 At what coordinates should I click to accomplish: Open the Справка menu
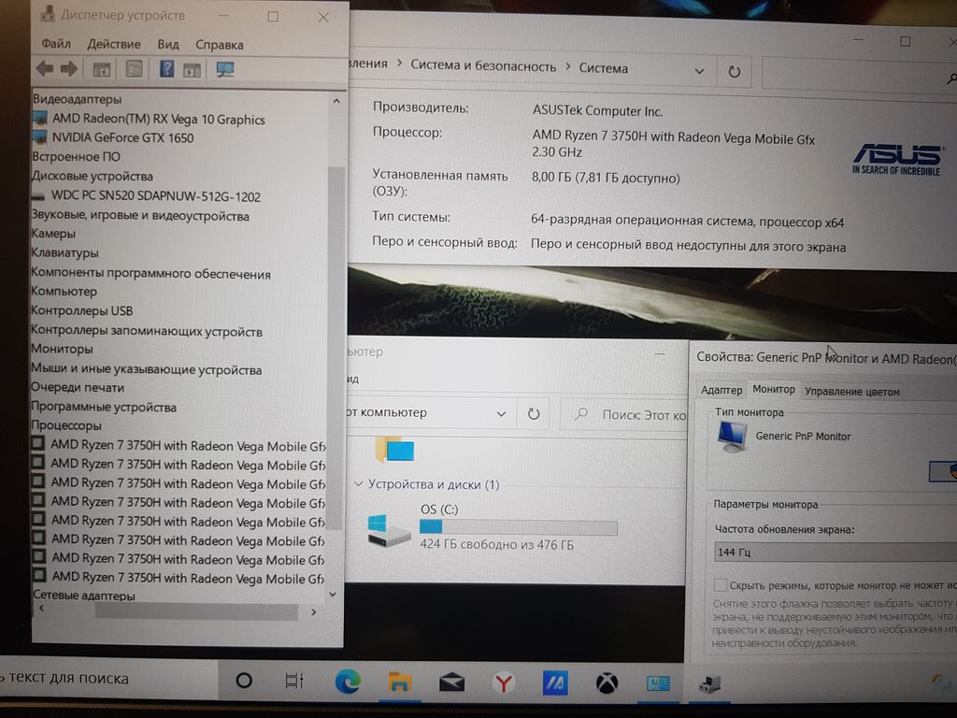[219, 45]
